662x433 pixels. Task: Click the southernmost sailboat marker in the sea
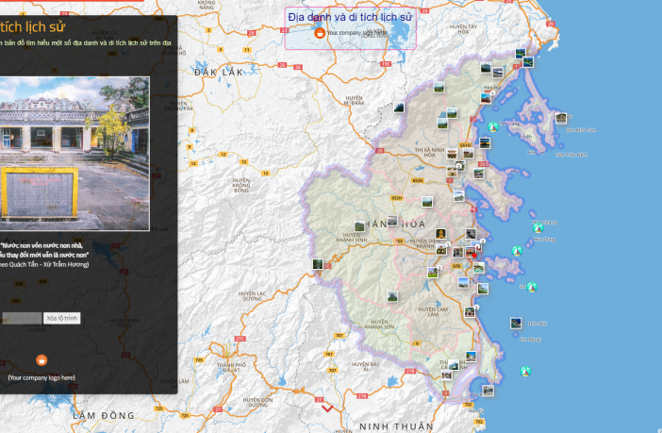[525, 372]
